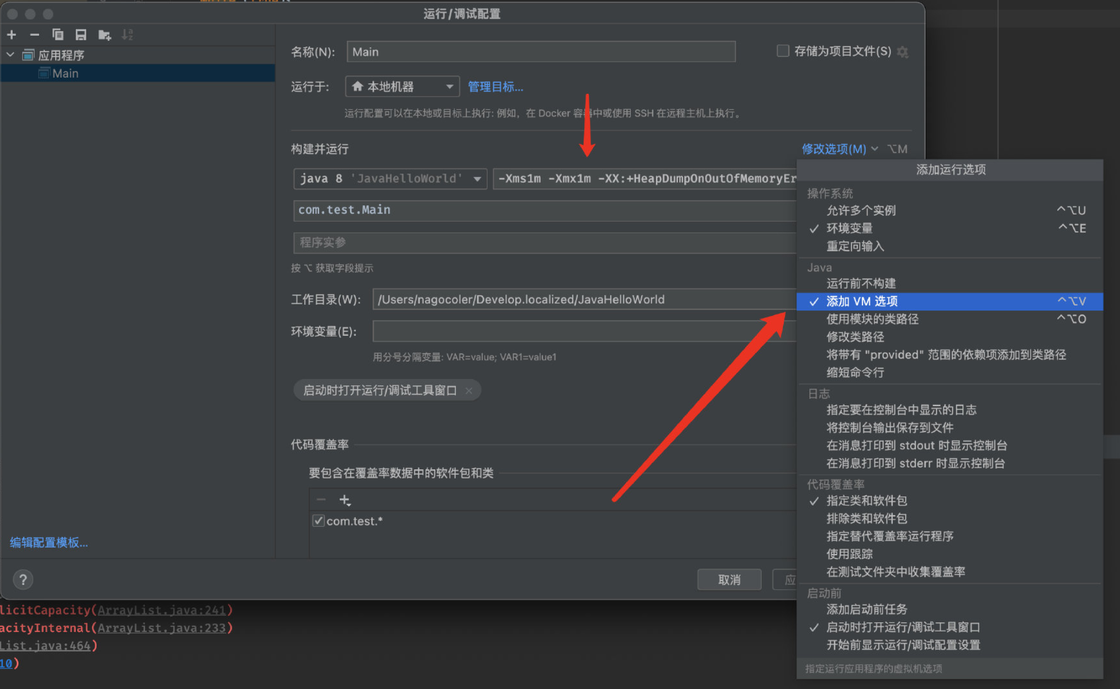Screen dimensions: 1120x689
Task: Open the 编辑配置模板... link
Action: point(49,542)
